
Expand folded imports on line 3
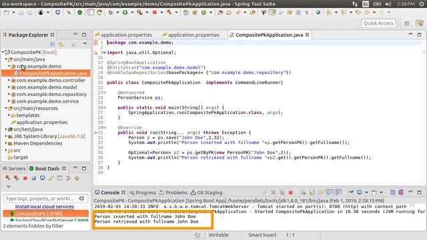[x=105, y=53]
